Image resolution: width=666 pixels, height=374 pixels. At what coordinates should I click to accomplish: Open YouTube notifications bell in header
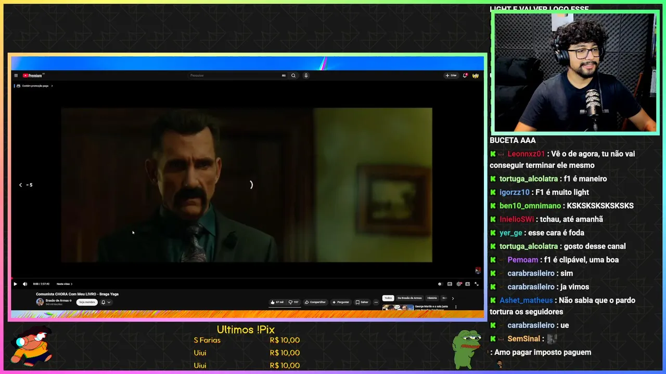465,75
